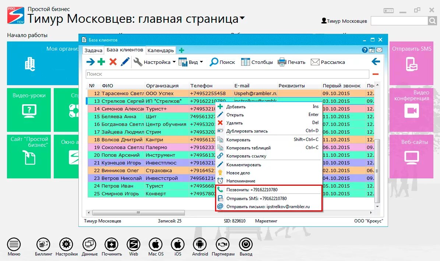
Task: Choose Копировать in context menu
Action: [268, 139]
